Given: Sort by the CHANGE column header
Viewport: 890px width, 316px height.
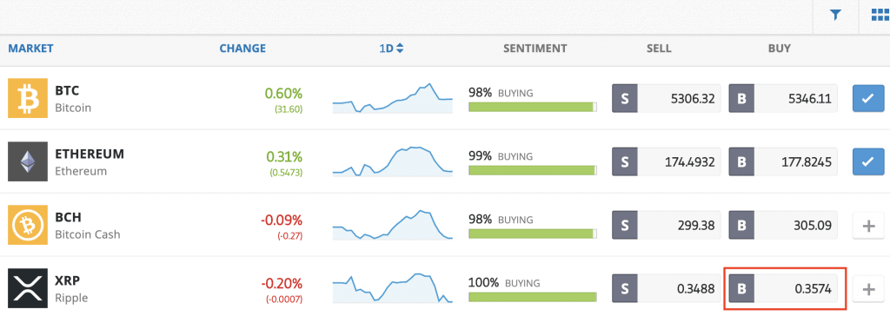Looking at the screenshot, I should click(x=242, y=49).
